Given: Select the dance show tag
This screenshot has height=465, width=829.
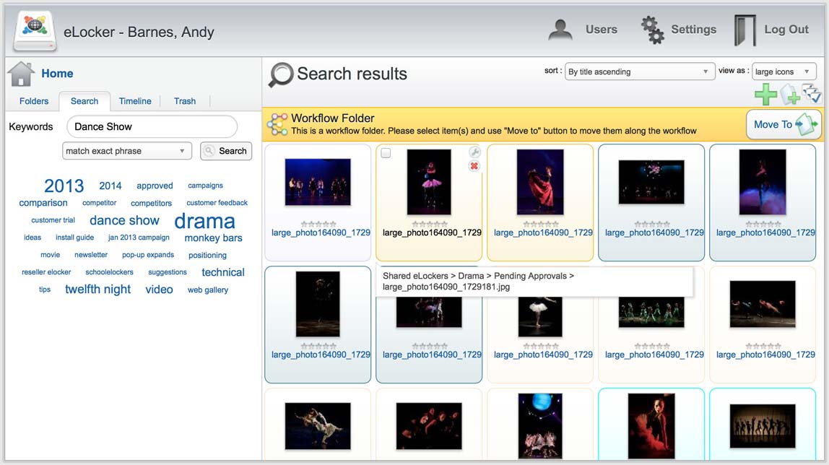Looking at the screenshot, I should pos(124,220).
